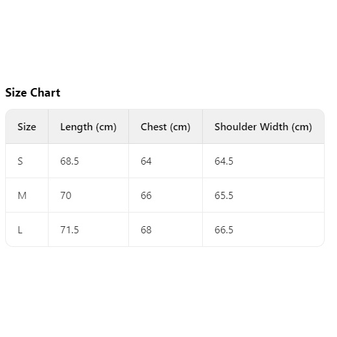Image resolution: width=337 pixels, height=337 pixels.
Task: Click the 71.5 length value
Action: (69, 230)
